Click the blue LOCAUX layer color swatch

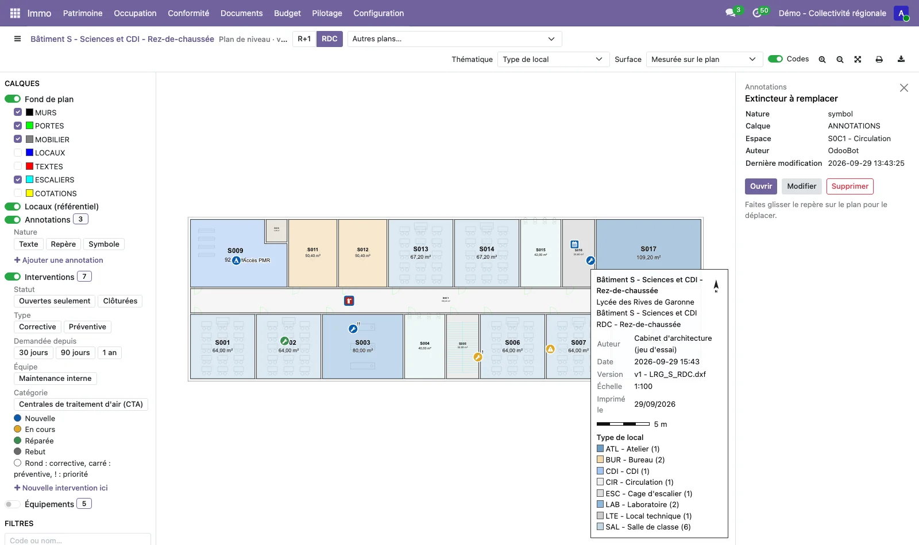(29, 153)
